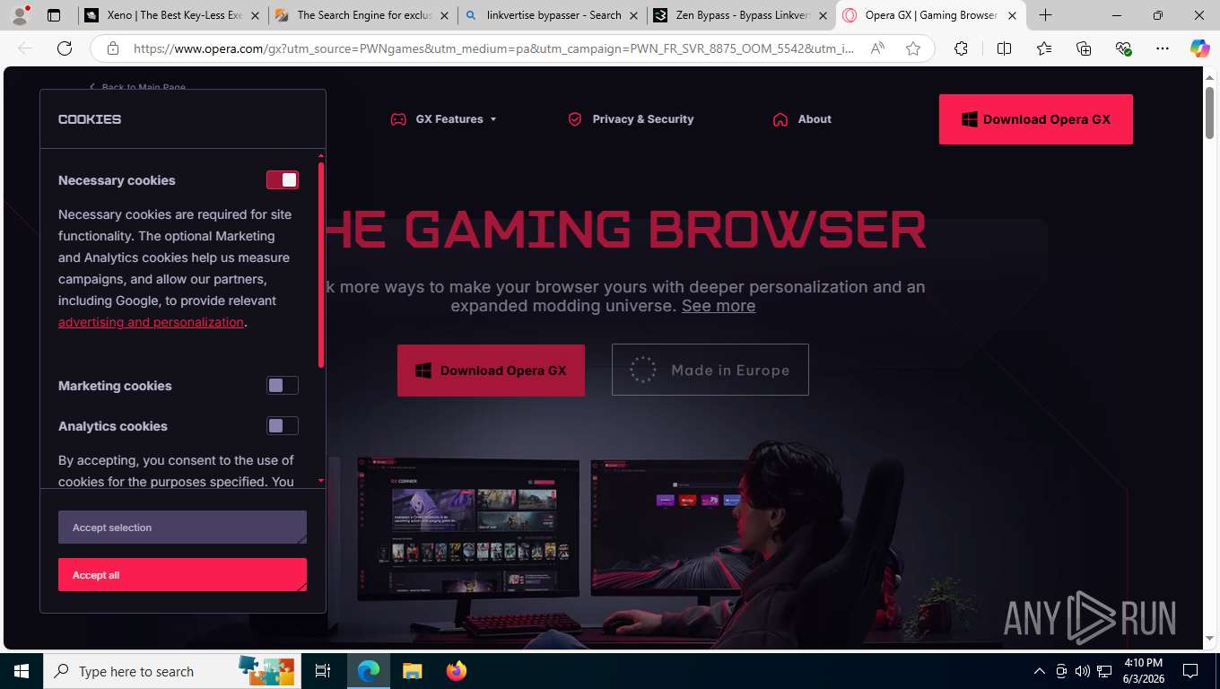Close the Xeno tab
The image size is (1220, 689).
click(256, 15)
